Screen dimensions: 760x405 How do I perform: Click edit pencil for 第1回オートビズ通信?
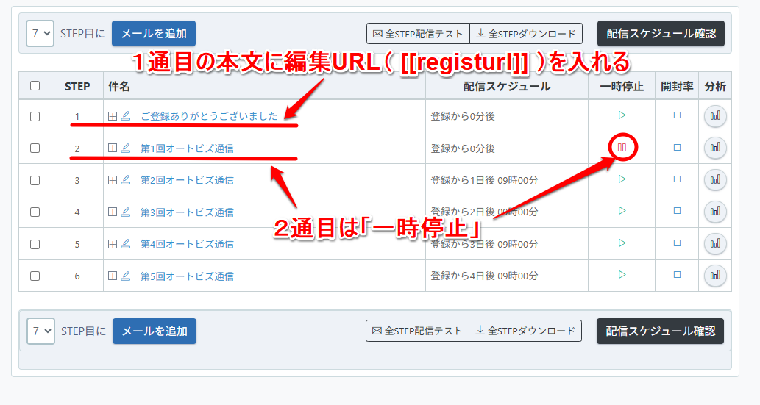click(126, 148)
